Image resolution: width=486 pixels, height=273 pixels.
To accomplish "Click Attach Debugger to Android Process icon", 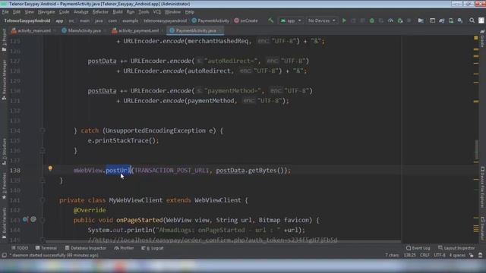I will (x=400, y=20).
